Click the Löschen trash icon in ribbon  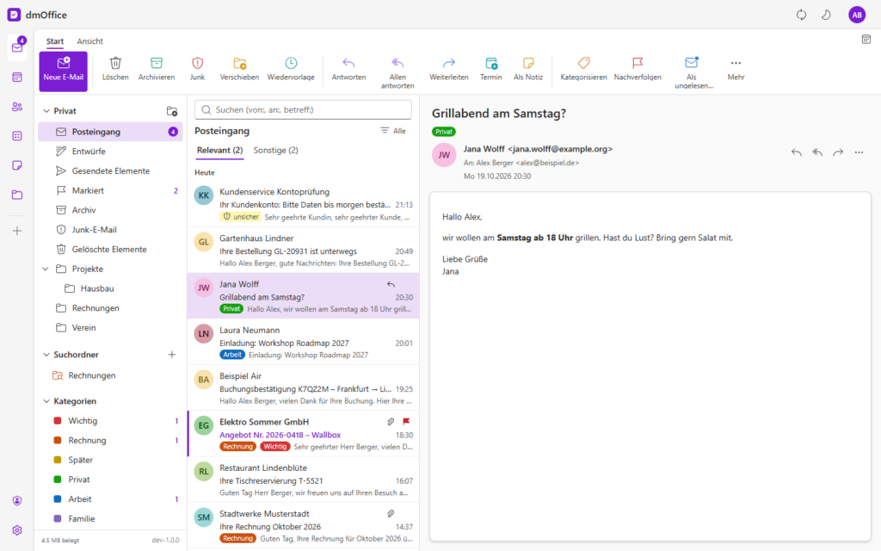[x=115, y=63]
